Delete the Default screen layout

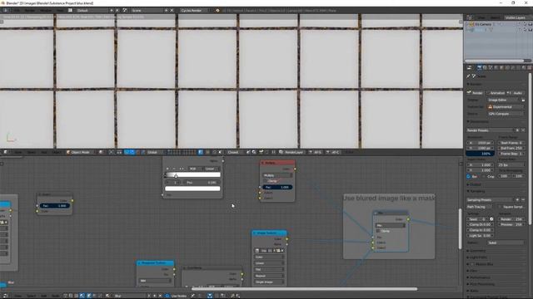tap(117, 11)
